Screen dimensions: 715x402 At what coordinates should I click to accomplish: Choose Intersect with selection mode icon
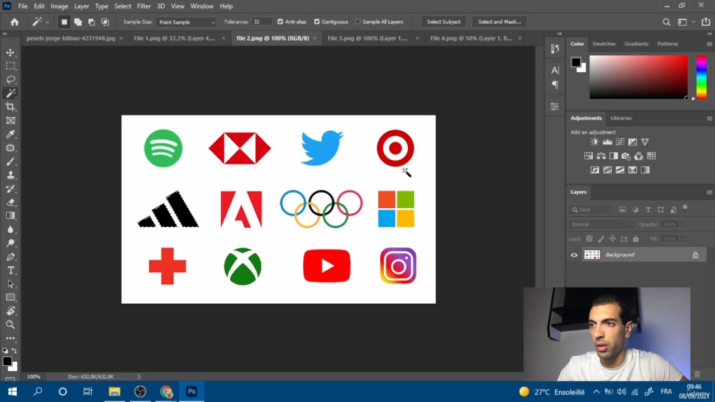coord(105,22)
